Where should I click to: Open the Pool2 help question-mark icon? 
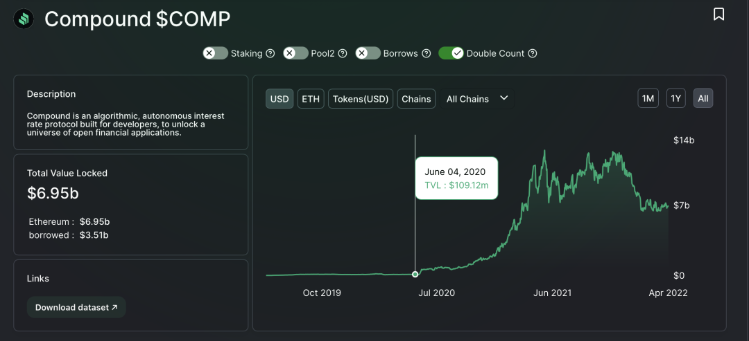[x=342, y=53]
